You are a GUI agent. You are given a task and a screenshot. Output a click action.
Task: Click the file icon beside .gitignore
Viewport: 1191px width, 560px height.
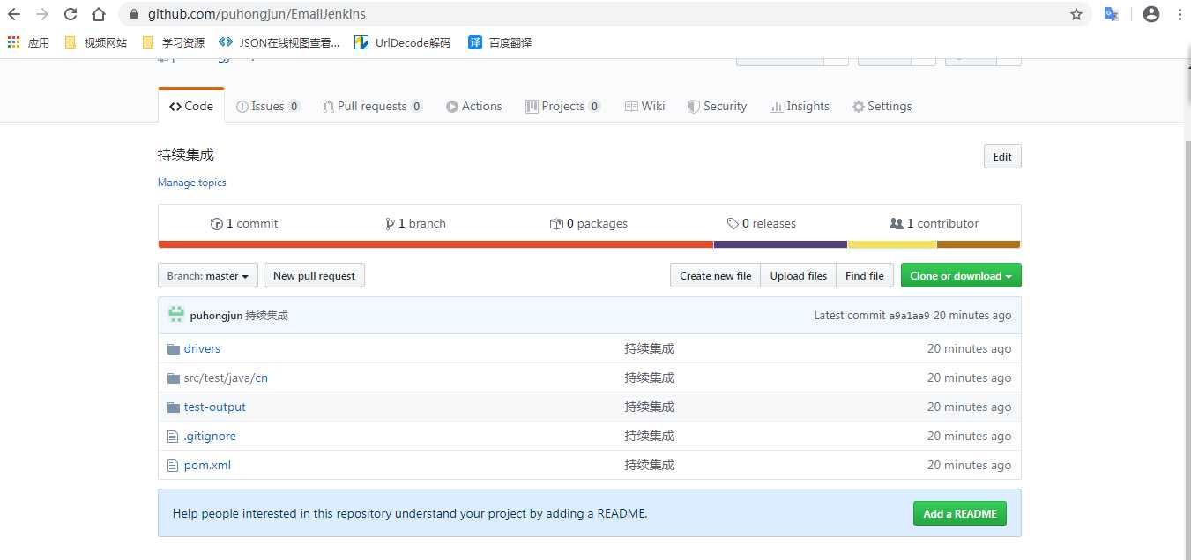pyautogui.click(x=173, y=436)
